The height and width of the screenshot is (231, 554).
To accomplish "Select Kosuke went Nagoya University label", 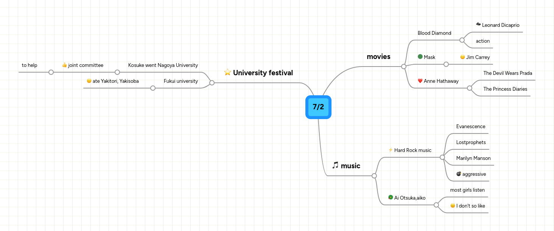I will 163,65.
